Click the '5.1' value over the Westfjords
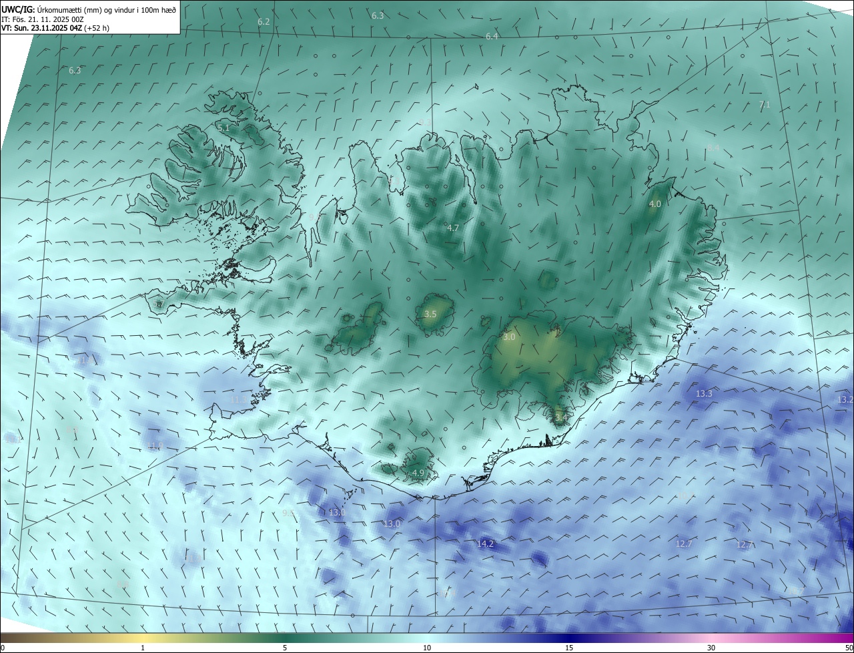 tap(223, 127)
